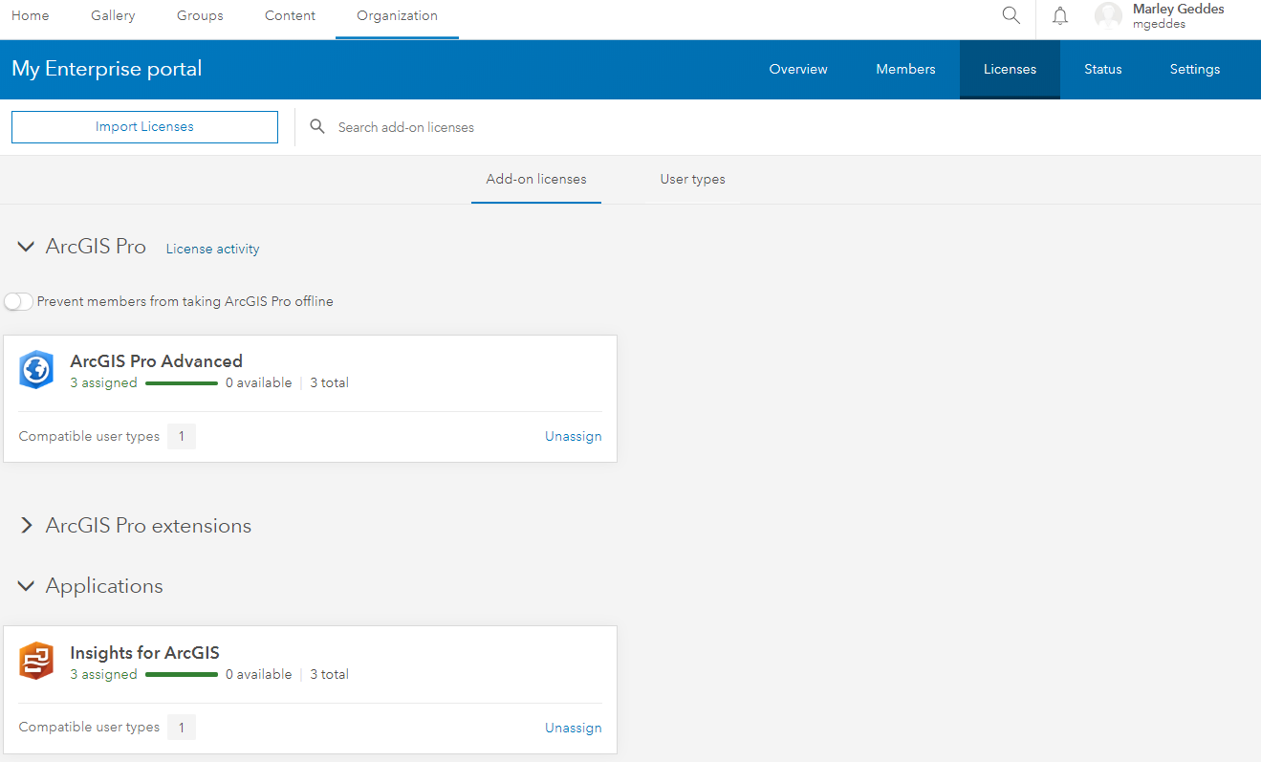Open License activity for ArcGIS Pro
This screenshot has width=1261, height=762.
(212, 249)
